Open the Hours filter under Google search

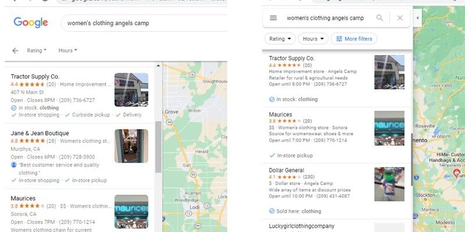pyautogui.click(x=68, y=50)
